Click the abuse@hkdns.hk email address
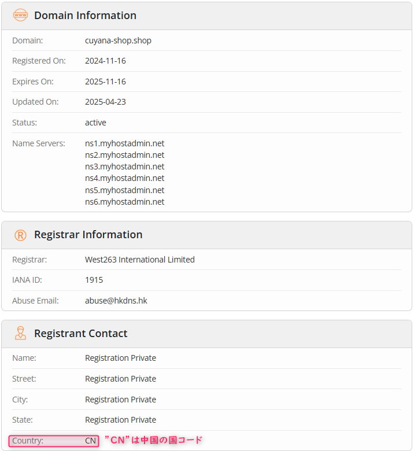 116,301
